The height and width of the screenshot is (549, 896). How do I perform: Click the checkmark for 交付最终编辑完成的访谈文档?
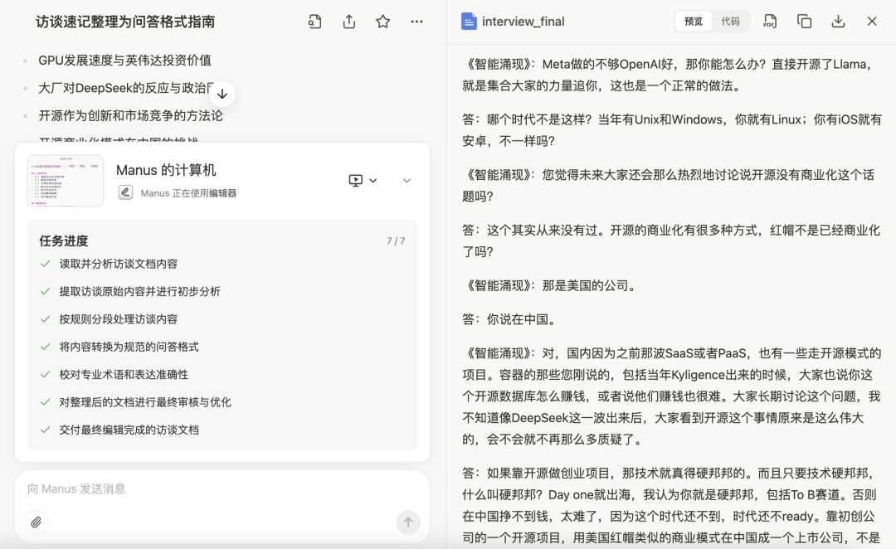[46, 430]
